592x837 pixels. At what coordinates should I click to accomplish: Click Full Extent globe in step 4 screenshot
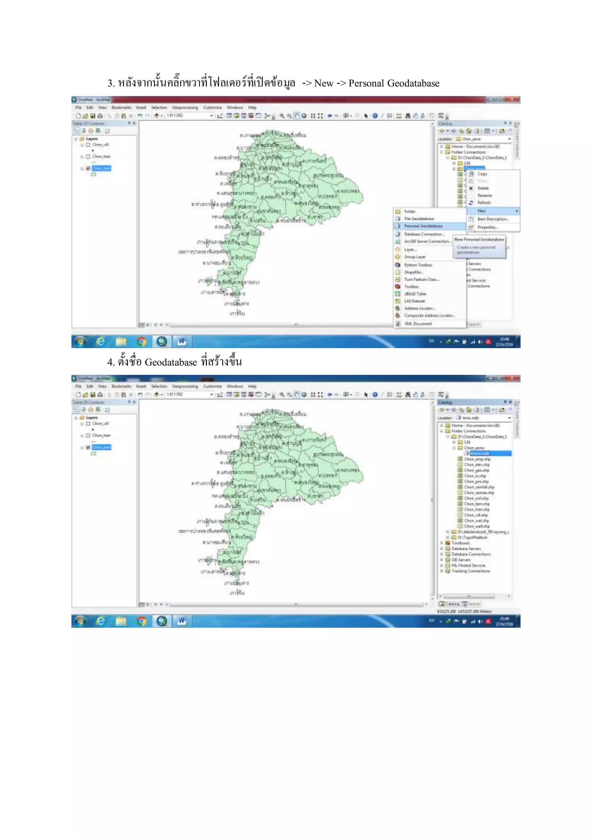[x=304, y=395]
